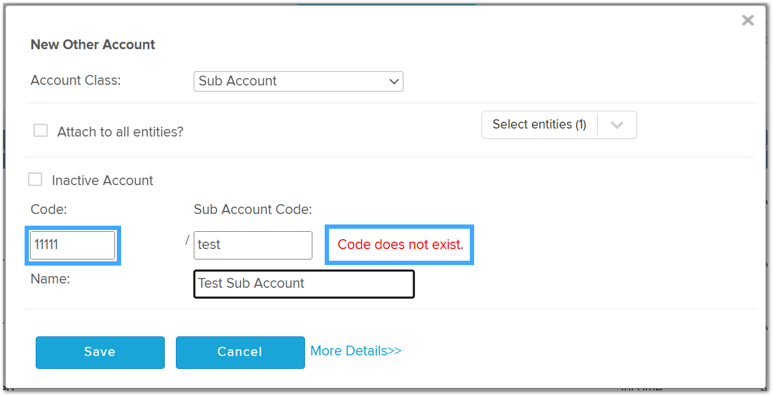The image size is (773, 396).
Task: Enable Attach to all entities checkbox
Action: coord(41,130)
